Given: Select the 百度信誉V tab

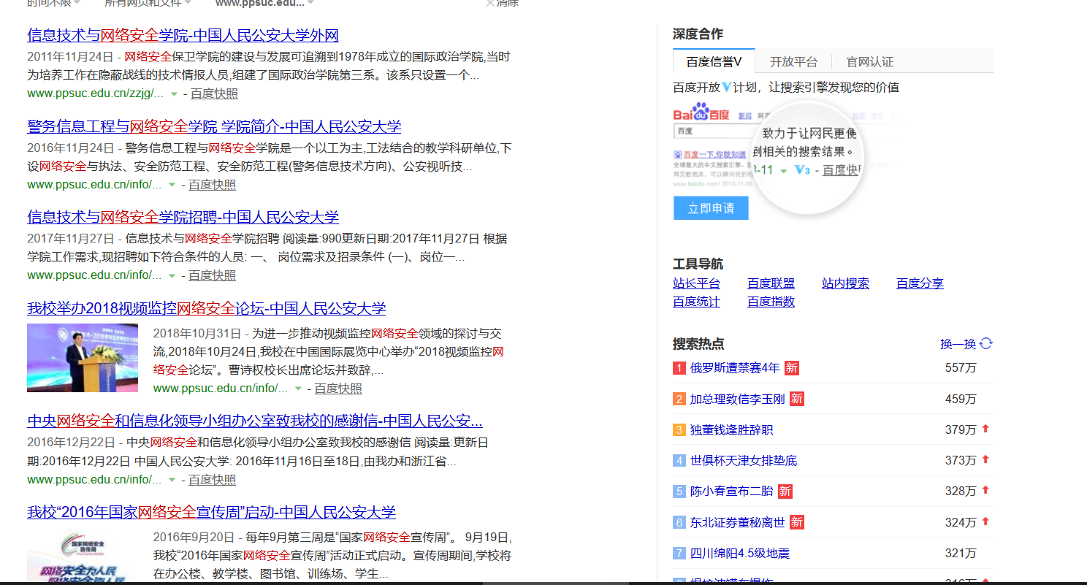Looking at the screenshot, I should pyautogui.click(x=714, y=62).
